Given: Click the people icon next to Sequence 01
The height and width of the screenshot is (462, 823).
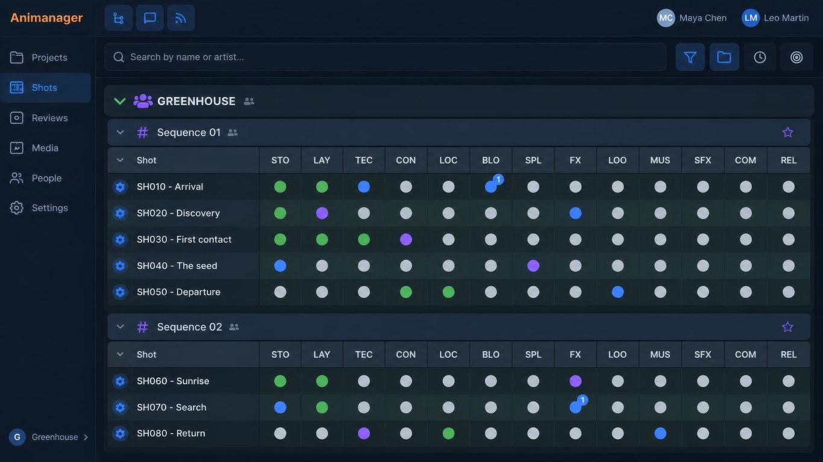Looking at the screenshot, I should [x=233, y=133].
